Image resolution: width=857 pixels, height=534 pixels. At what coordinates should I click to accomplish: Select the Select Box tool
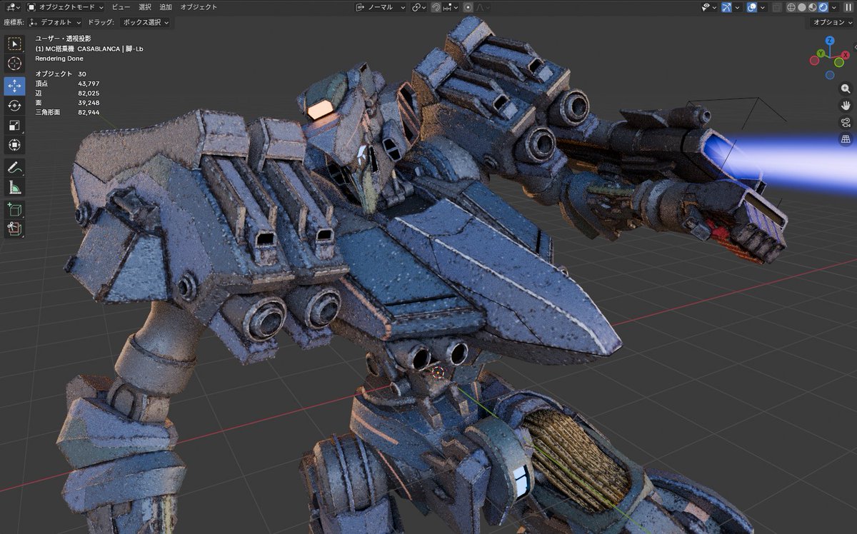point(14,44)
